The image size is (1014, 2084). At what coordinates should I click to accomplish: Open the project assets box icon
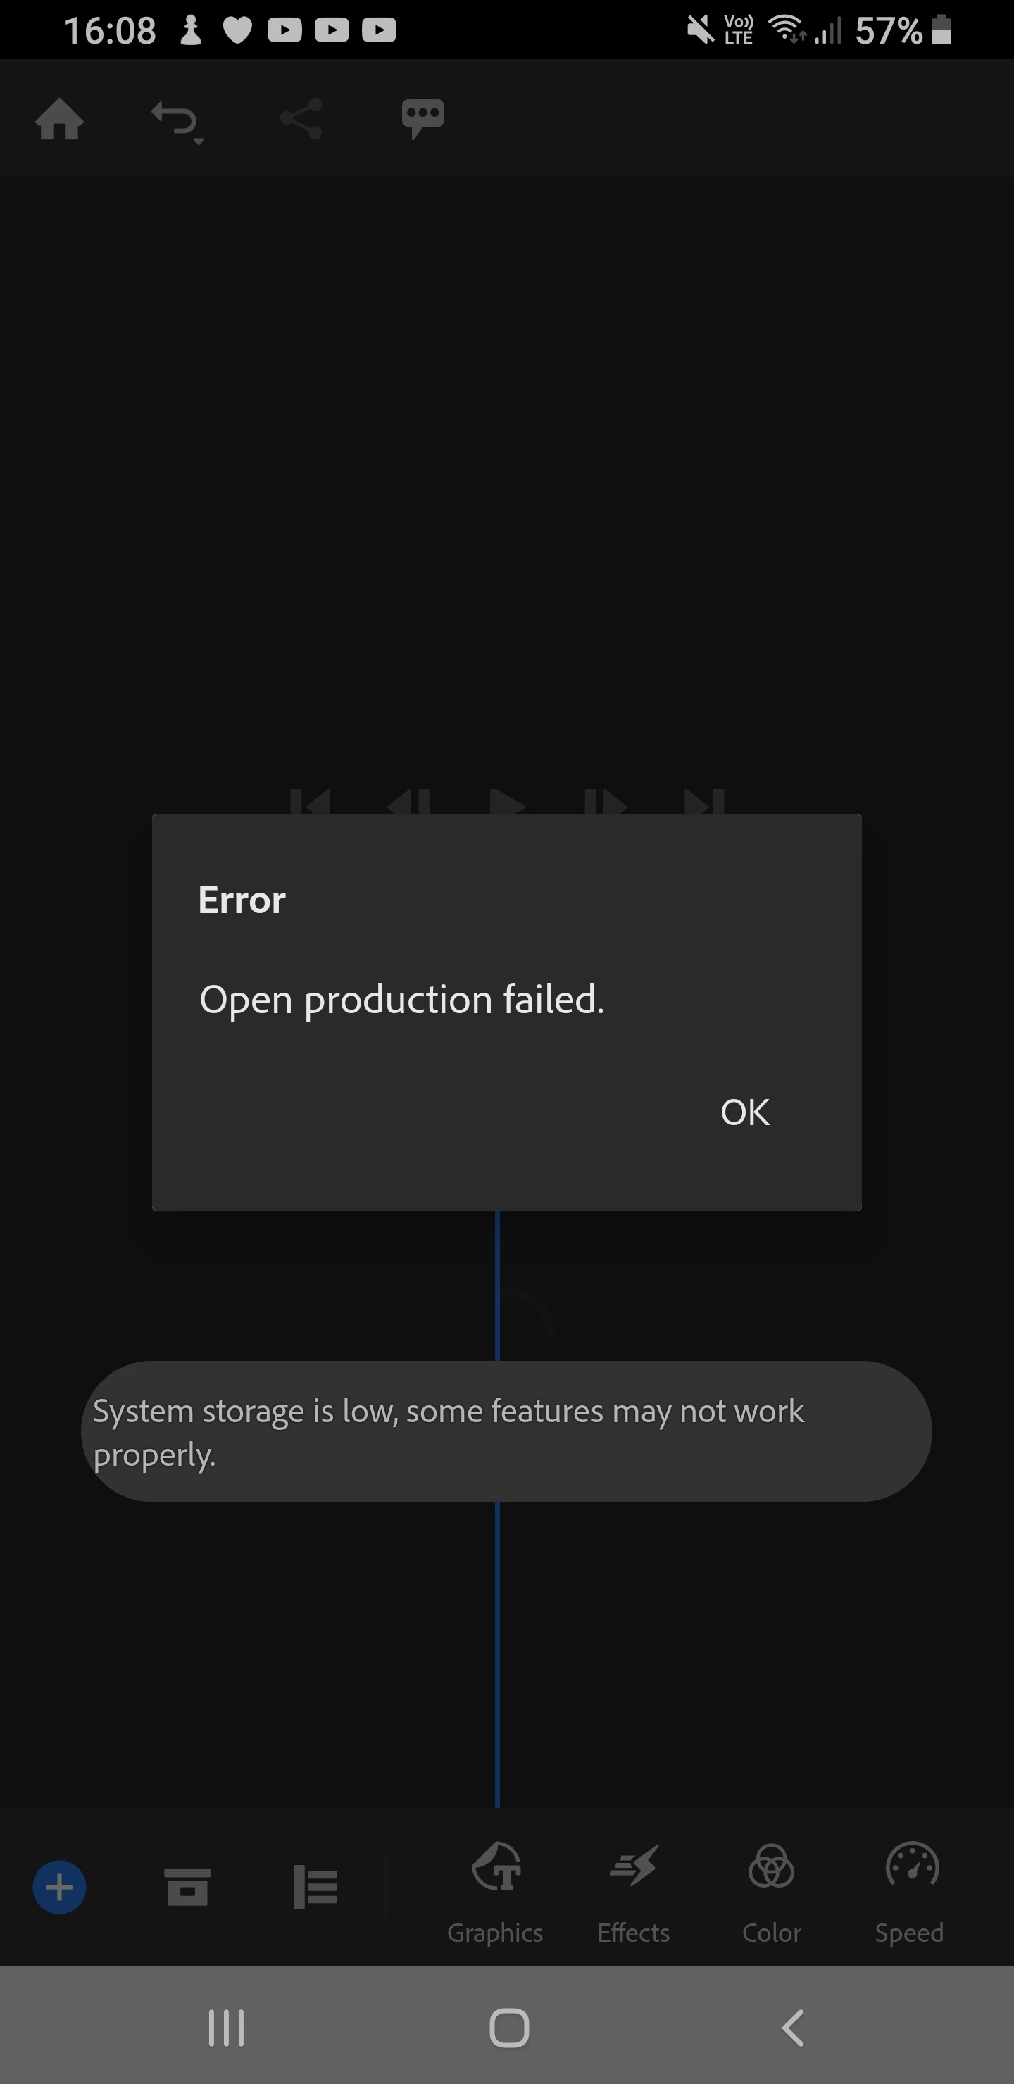click(188, 1888)
